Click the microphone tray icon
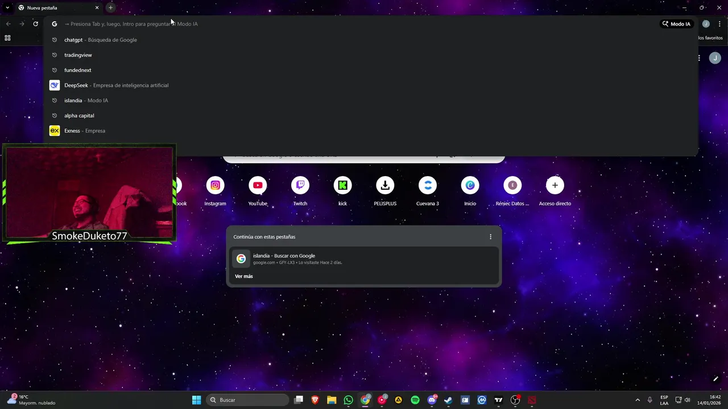This screenshot has width=728, height=409. (650, 400)
